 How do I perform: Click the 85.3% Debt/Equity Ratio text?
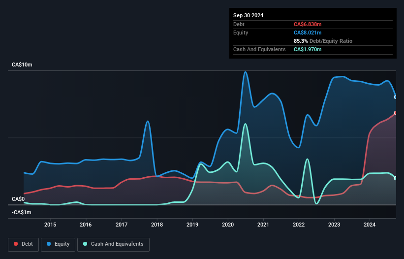pyautogui.click(x=323, y=41)
